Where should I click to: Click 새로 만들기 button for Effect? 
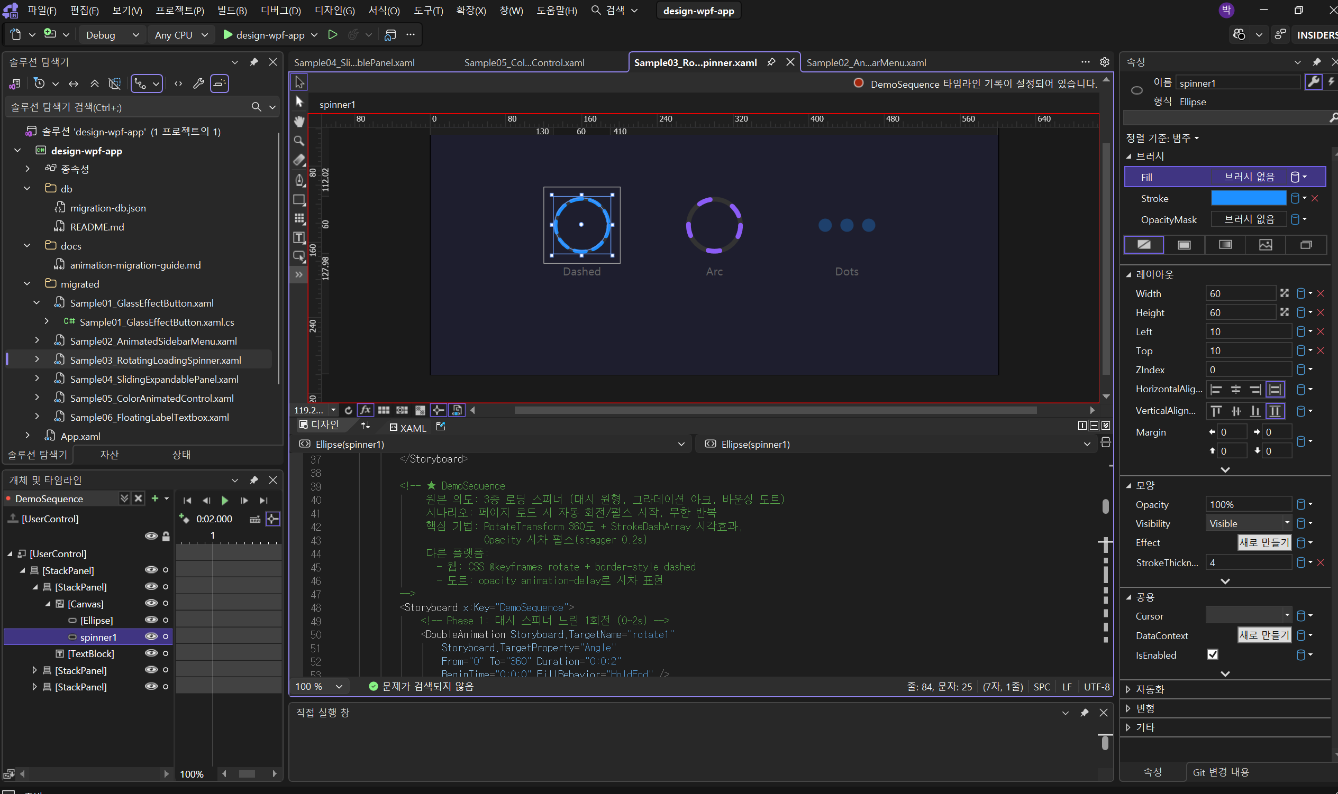(x=1263, y=542)
